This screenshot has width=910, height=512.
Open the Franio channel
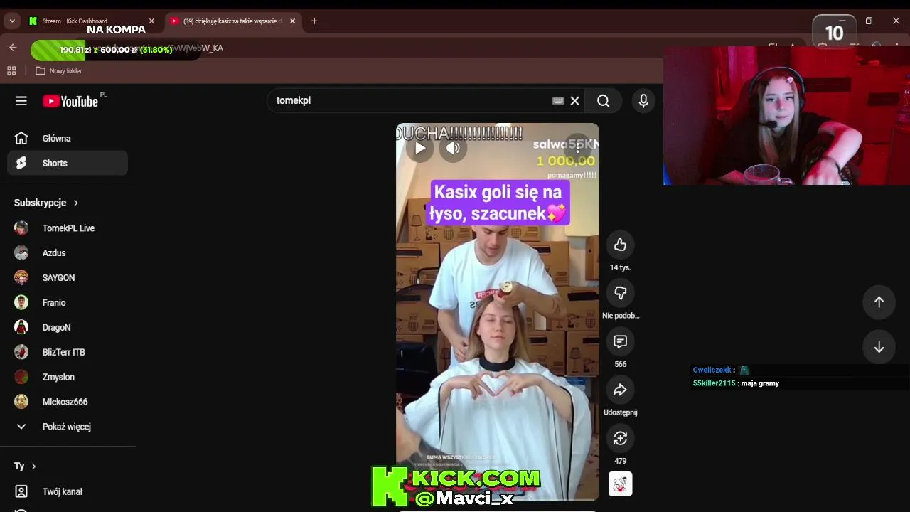[x=68, y=303]
